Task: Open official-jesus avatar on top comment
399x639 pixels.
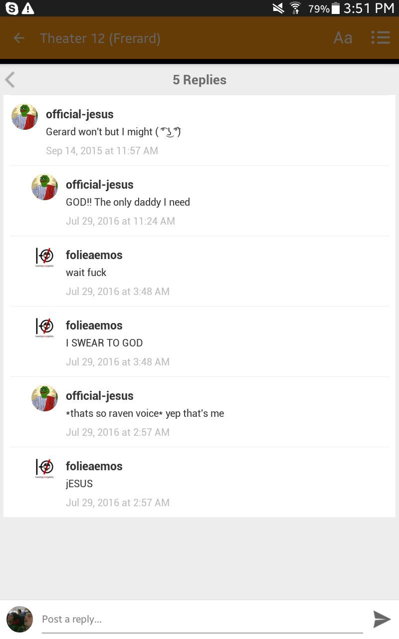Action: click(25, 117)
